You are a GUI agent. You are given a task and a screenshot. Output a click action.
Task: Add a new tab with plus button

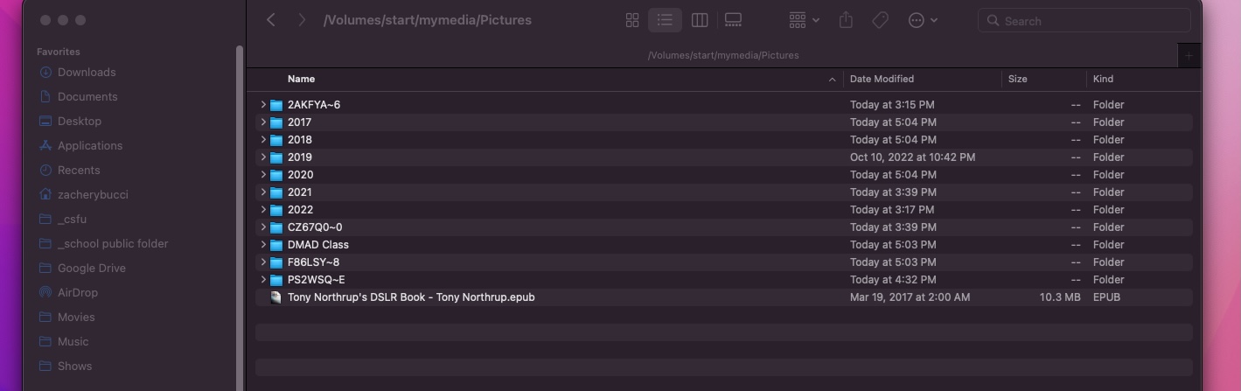(x=1189, y=55)
